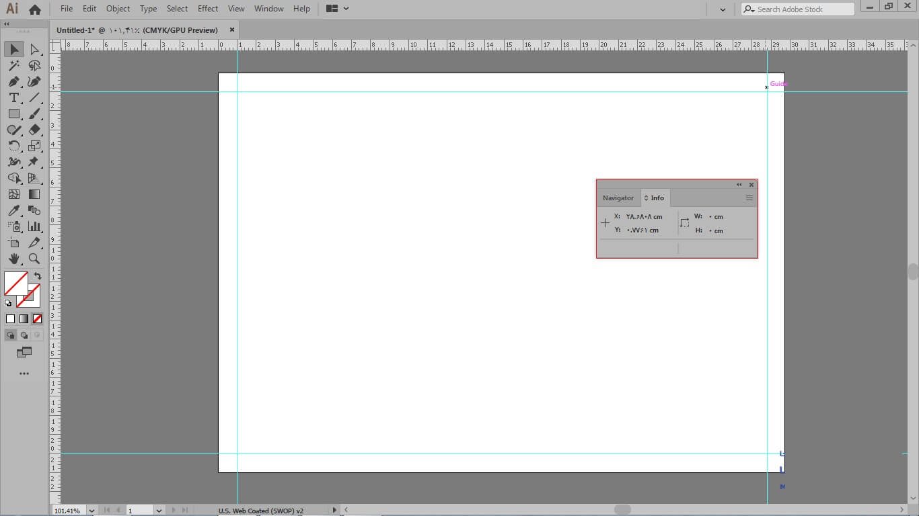Switch to the Navigator tab

click(618, 198)
